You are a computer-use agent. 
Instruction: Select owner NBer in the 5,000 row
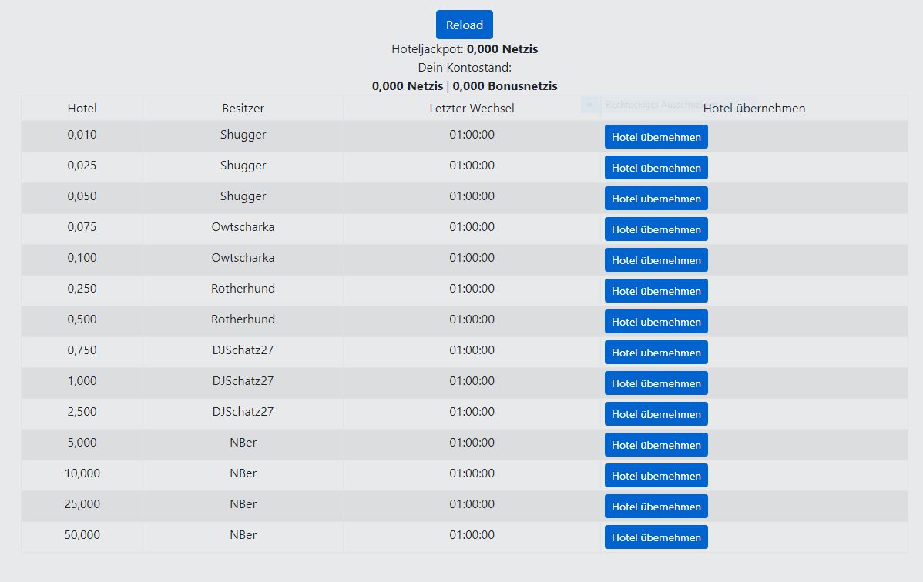click(x=243, y=443)
